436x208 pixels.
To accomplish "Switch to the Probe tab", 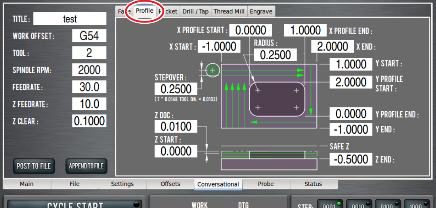I will point(266,184).
